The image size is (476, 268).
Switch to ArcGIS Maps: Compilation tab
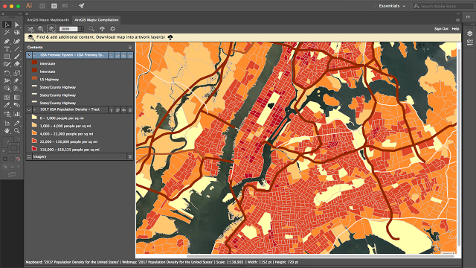(x=97, y=20)
